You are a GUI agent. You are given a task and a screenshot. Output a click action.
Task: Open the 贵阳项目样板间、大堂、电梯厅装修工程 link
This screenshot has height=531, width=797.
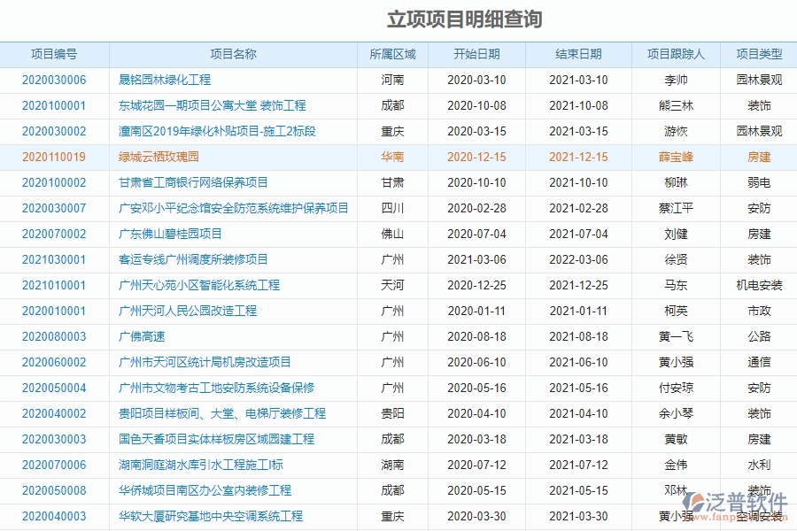(x=222, y=413)
